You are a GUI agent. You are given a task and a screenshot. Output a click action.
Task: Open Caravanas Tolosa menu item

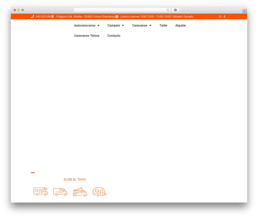(x=87, y=36)
